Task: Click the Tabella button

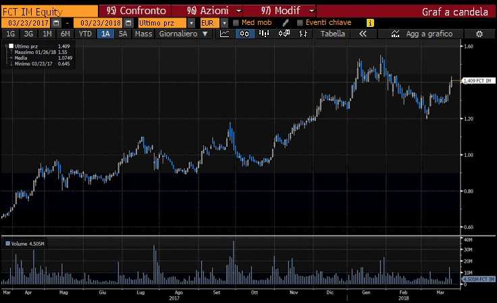Action: point(332,34)
